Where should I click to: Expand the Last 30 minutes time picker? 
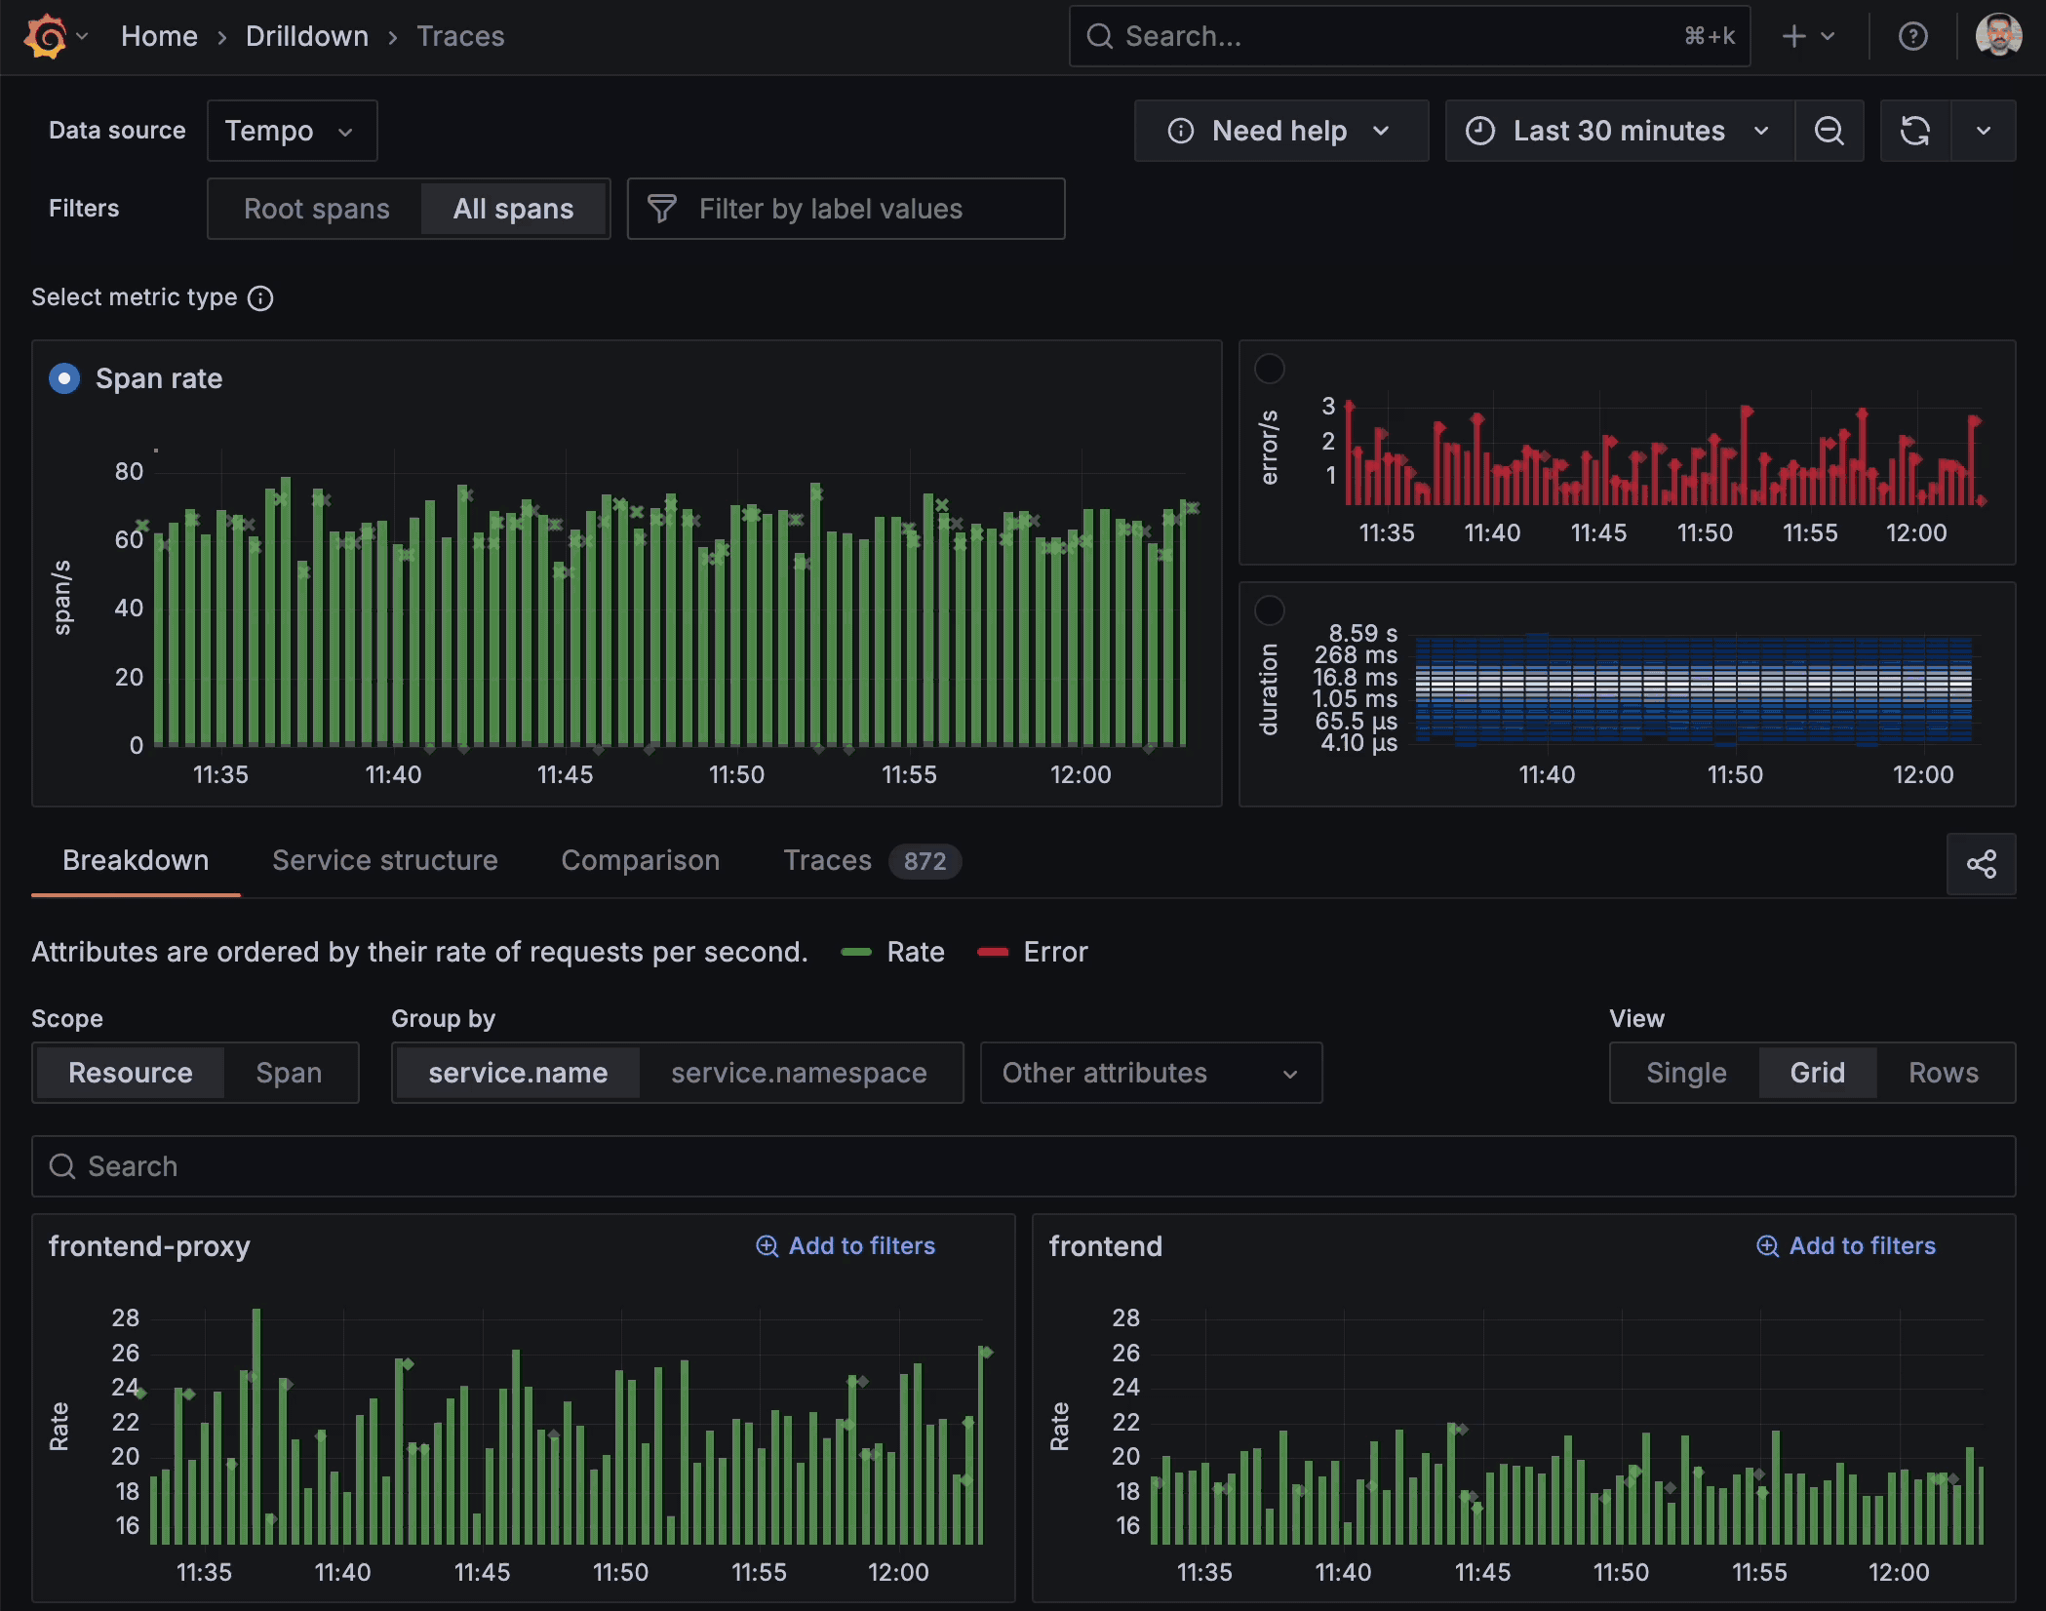tap(1619, 131)
